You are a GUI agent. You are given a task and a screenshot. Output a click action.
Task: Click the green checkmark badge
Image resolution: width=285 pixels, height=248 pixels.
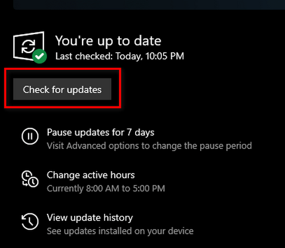[39, 56]
